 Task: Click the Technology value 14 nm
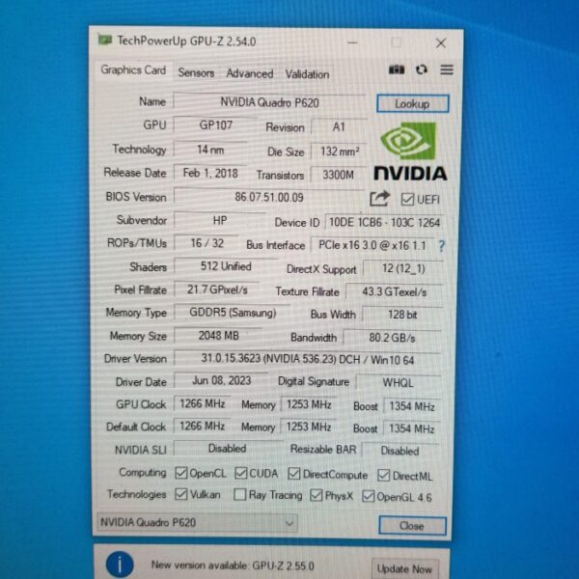[x=210, y=150]
